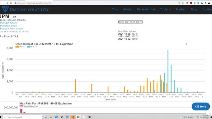Viewport: 212px width, 119px height.
Task: Click the 2021-10-22 max pain value 160.0
Action: pos(134,39)
